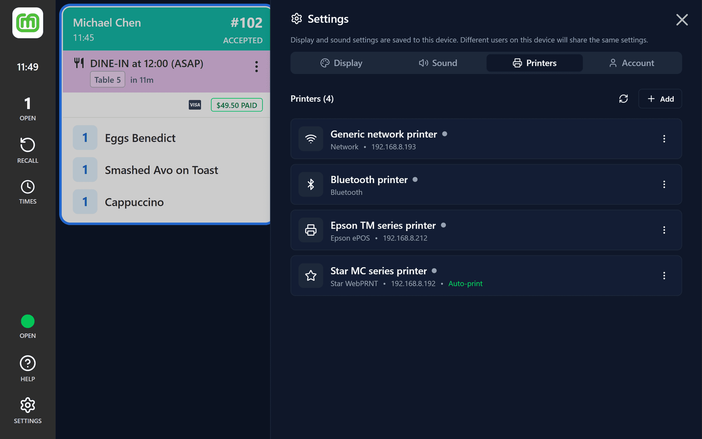
Task: Click the $49.50 PAID badge
Action: [x=237, y=105]
